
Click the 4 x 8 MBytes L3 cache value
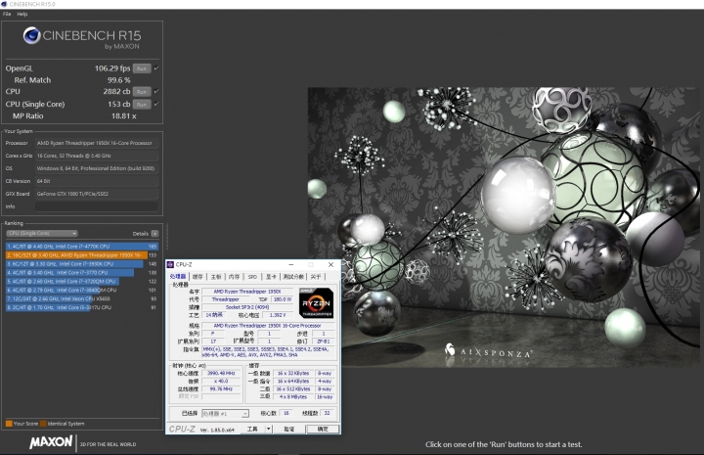[x=293, y=397]
